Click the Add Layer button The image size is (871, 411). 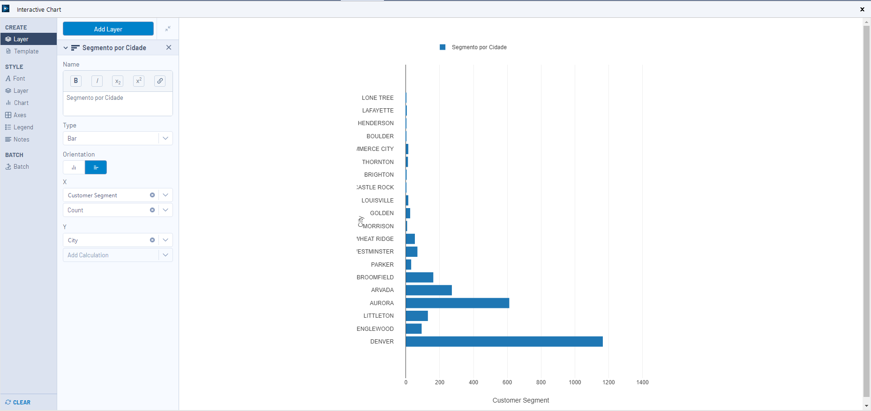(108, 29)
